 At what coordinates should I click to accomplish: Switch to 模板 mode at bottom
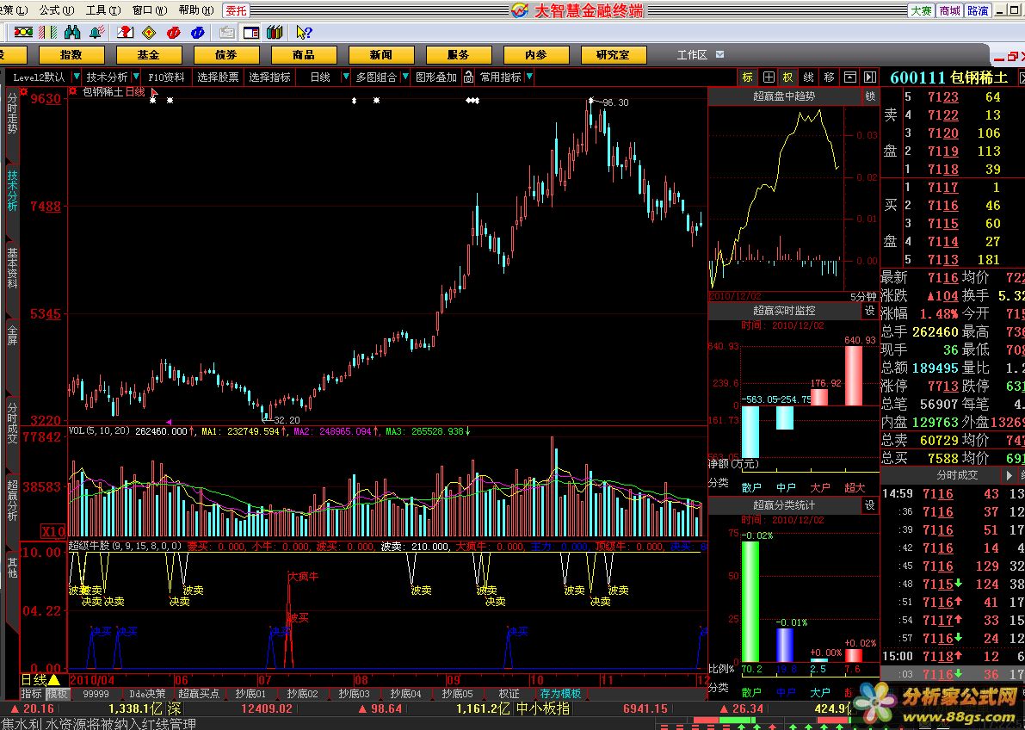(x=56, y=693)
